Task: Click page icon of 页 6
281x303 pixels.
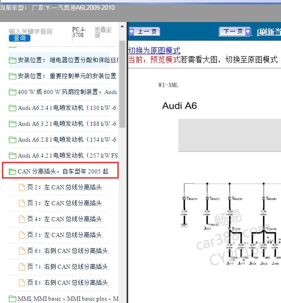Action: click(x=22, y=251)
